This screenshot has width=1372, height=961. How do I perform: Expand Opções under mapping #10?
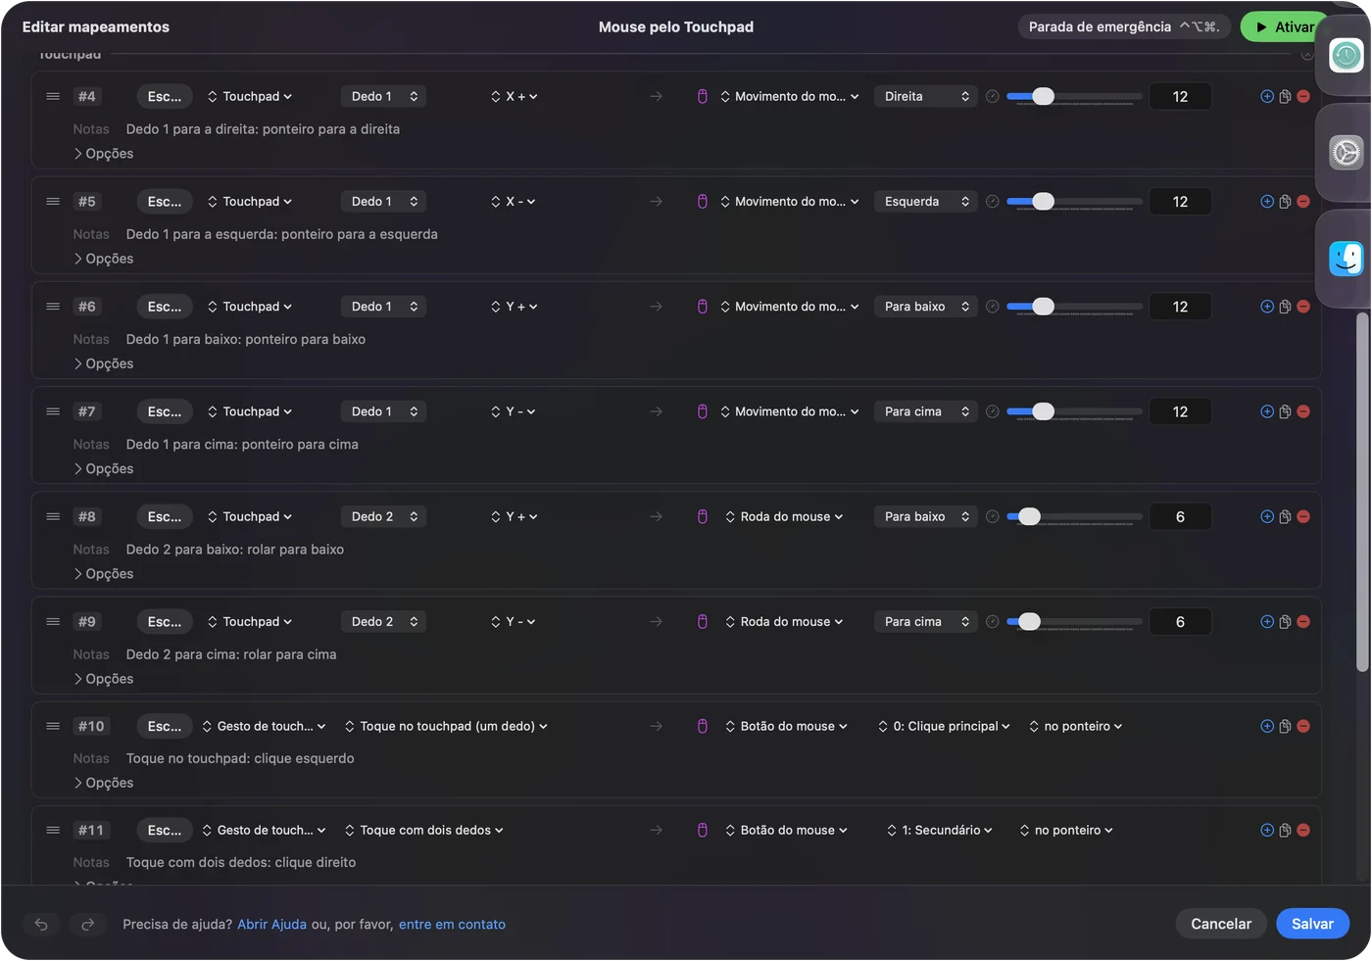pos(103,783)
